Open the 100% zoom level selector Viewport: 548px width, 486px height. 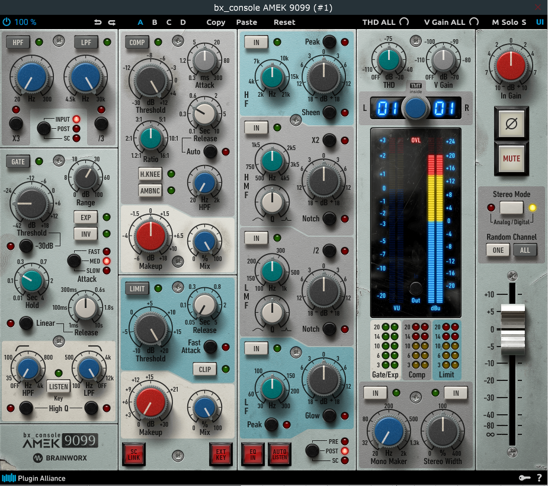(x=26, y=22)
